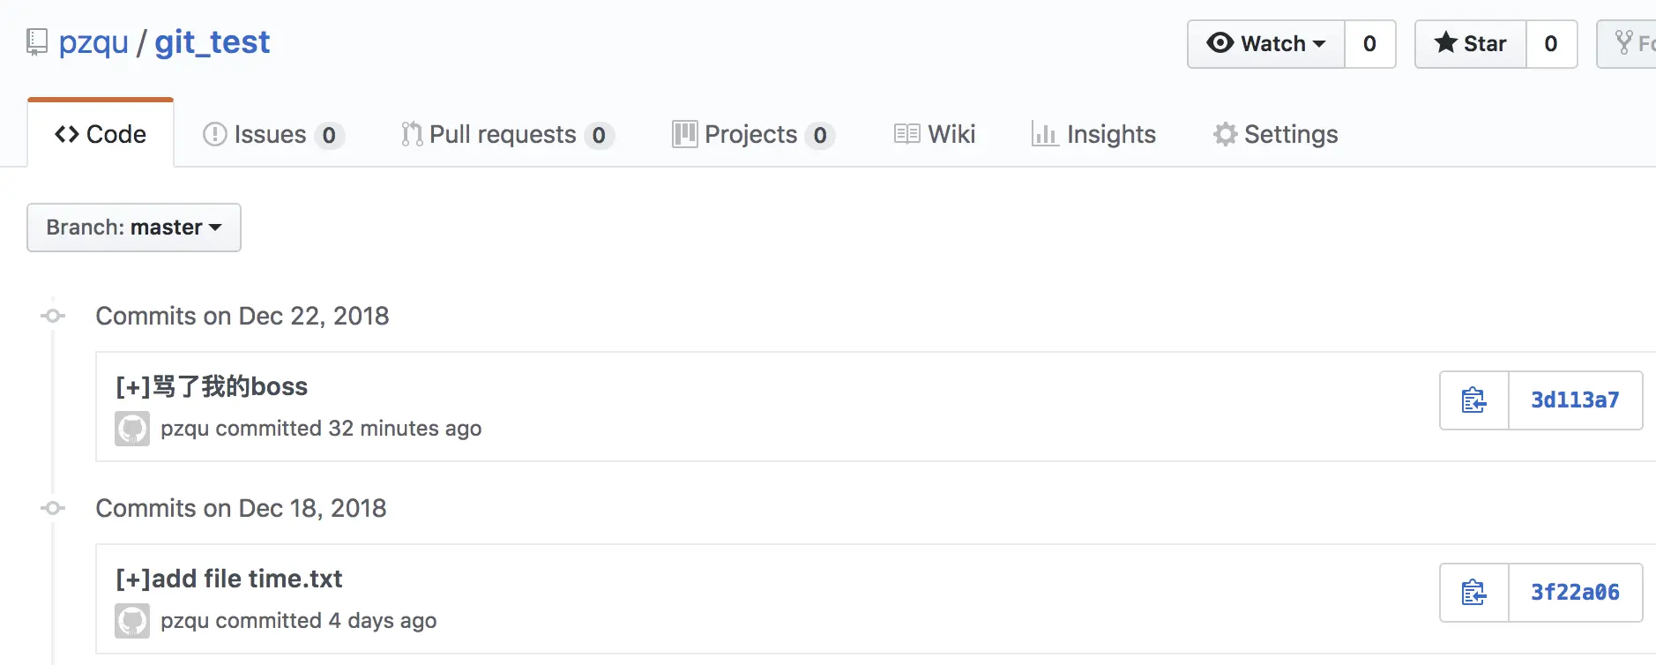1656x665 pixels.
Task: Select the Code tab's angle brackets icon
Action: pos(64,134)
